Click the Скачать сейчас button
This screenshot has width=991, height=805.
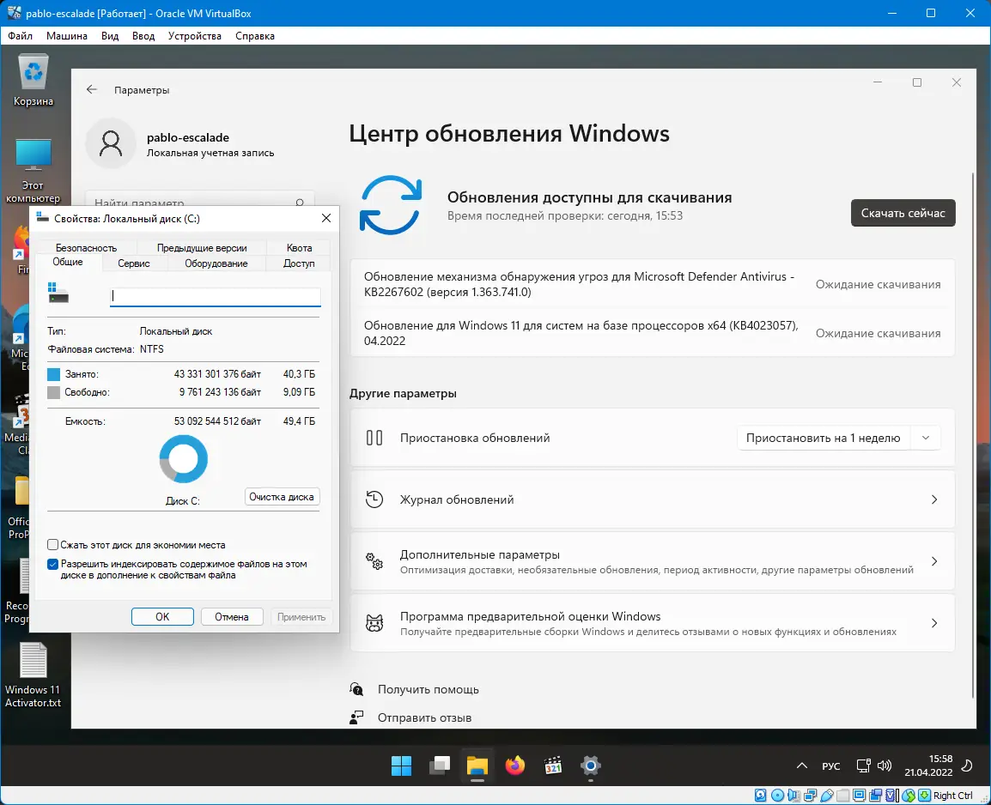point(903,214)
